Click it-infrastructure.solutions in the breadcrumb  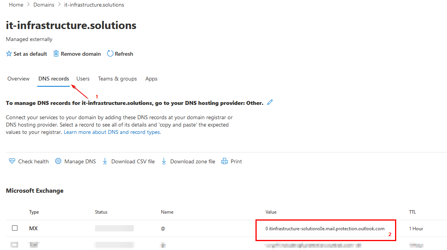(94, 5)
